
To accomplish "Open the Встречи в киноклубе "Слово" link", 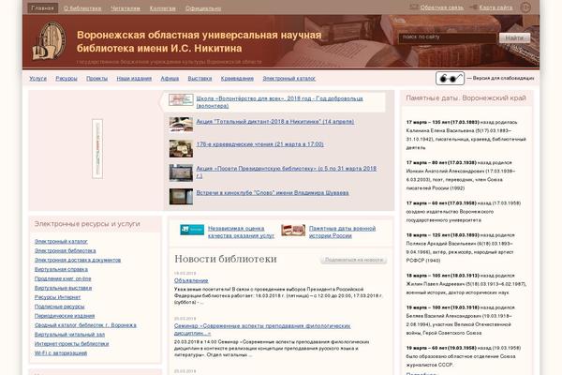I will 273,193.
